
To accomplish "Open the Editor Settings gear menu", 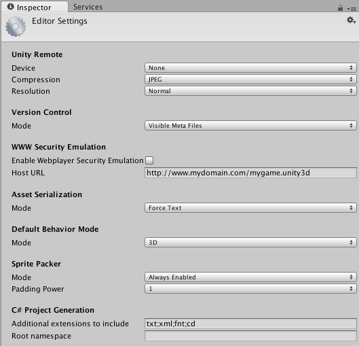I will 351,20.
